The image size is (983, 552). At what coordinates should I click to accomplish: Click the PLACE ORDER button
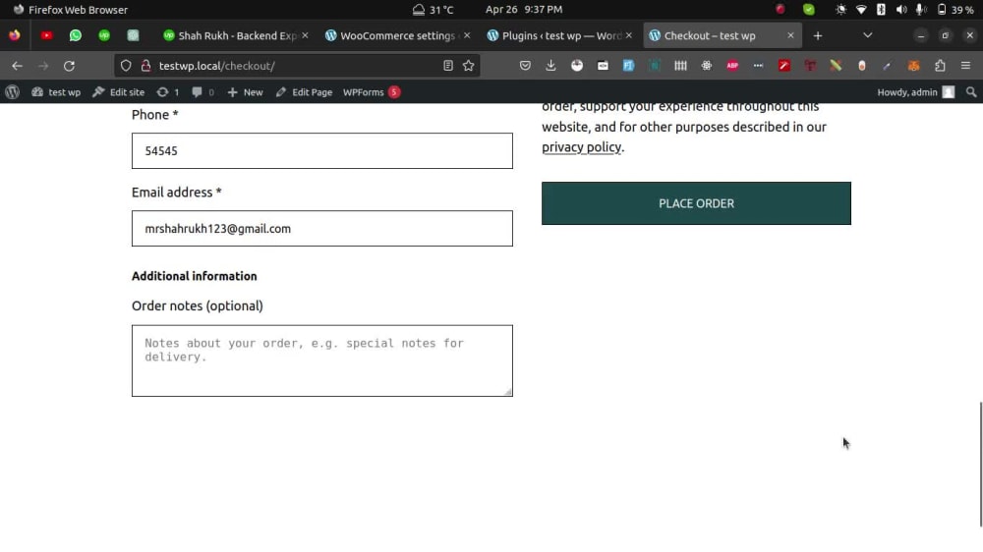696,203
